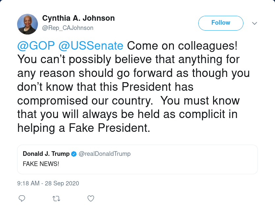The height and width of the screenshot is (215, 275).
Task: Expand the tweet options chevron menu
Action: 255,23
